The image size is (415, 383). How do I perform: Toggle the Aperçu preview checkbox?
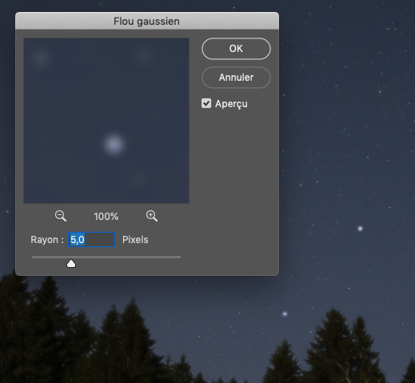point(206,103)
